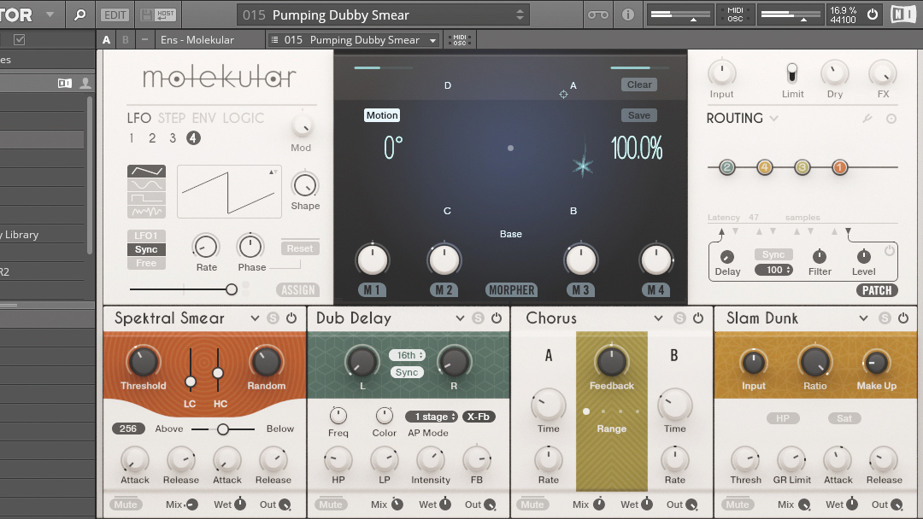Expand the Spektral Smear effect selector
Viewport: 923px width, 519px height.
tap(255, 318)
